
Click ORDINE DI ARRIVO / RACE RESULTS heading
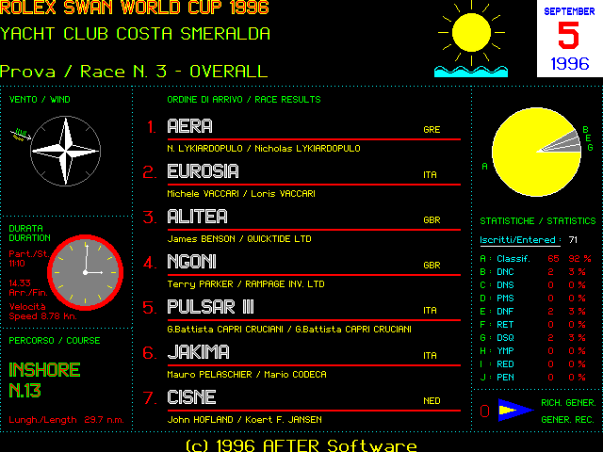pyautogui.click(x=244, y=100)
